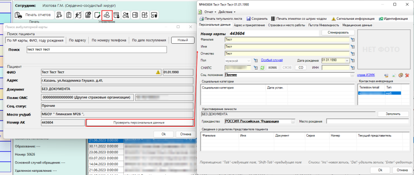
Task: Open Сигнальная информация
Action: click(353, 19)
